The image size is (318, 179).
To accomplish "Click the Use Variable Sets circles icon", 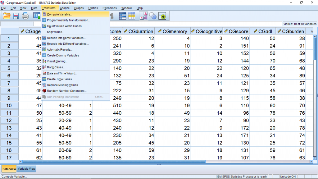I will [x=153, y=16].
